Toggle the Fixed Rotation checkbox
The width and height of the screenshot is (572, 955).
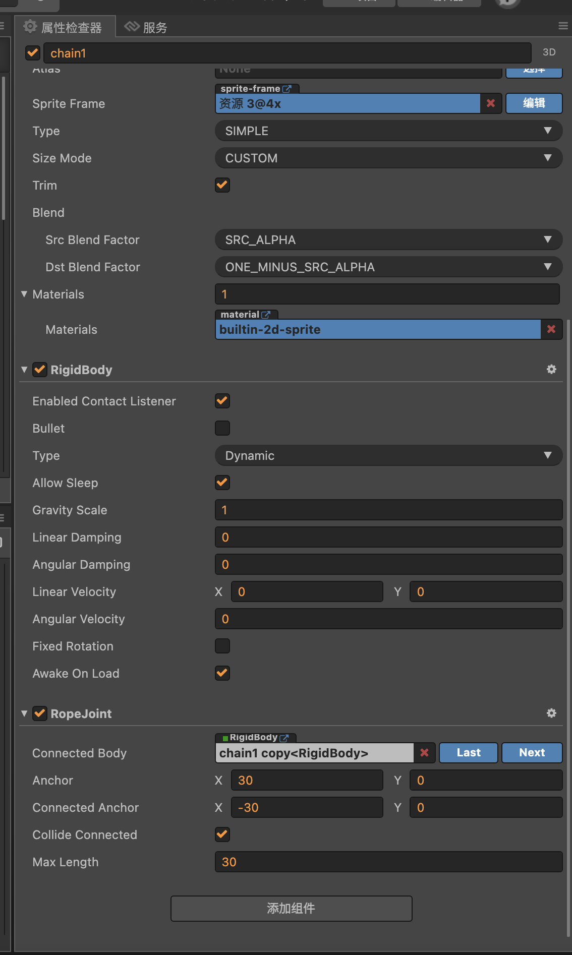coord(222,646)
